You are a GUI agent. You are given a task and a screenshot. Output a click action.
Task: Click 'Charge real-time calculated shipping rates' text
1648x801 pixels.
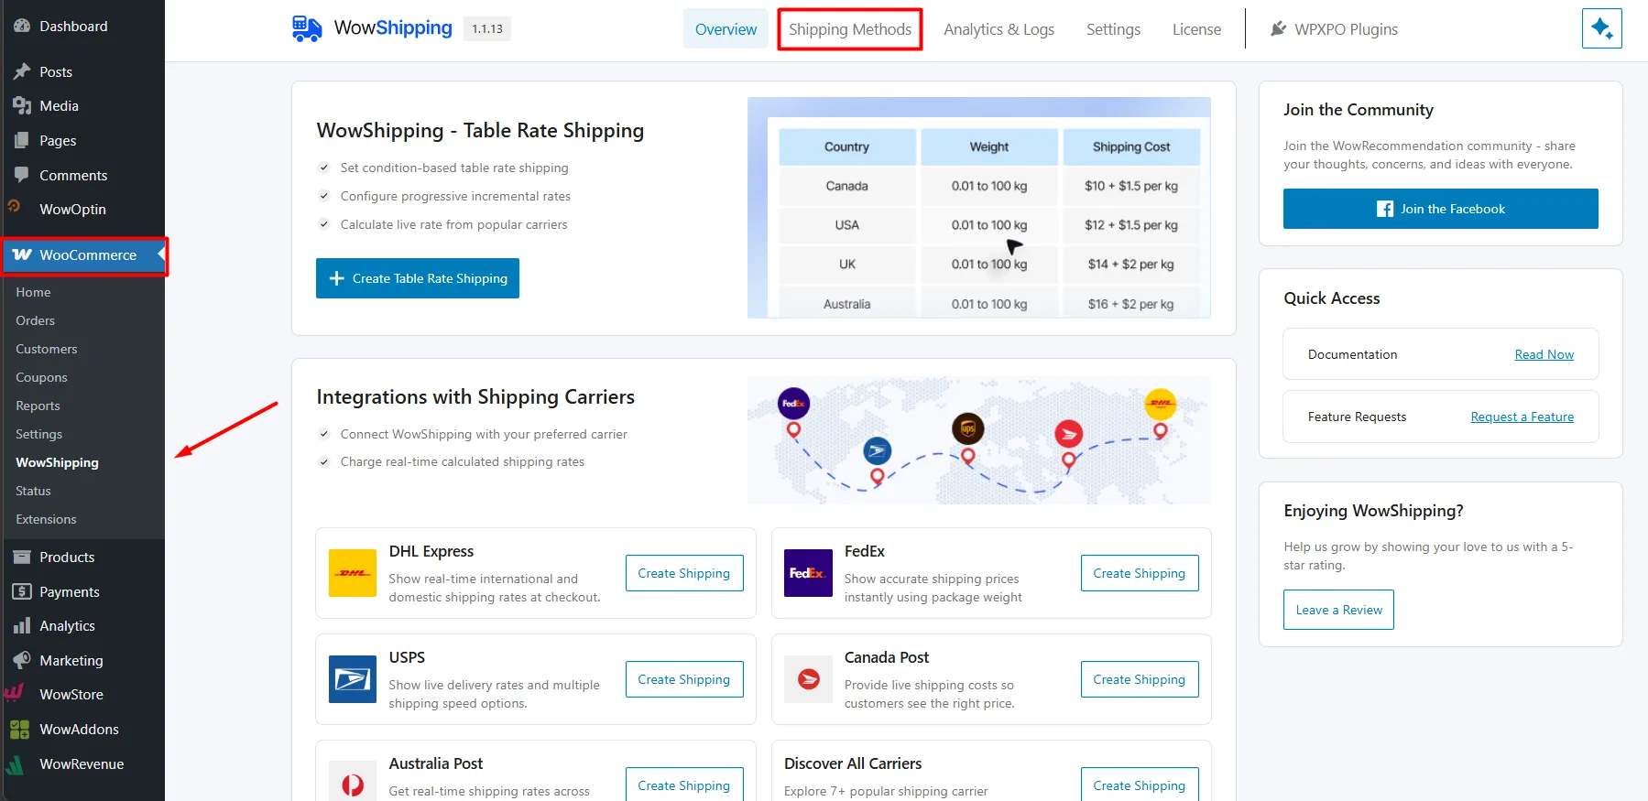(x=463, y=461)
